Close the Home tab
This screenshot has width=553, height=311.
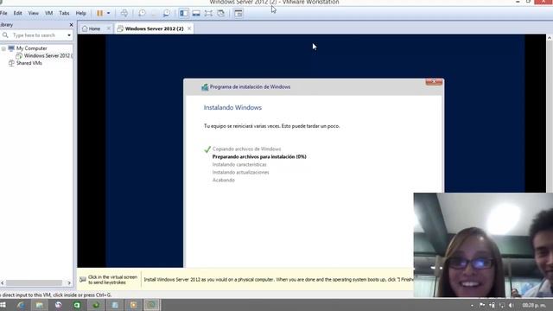tap(108, 29)
